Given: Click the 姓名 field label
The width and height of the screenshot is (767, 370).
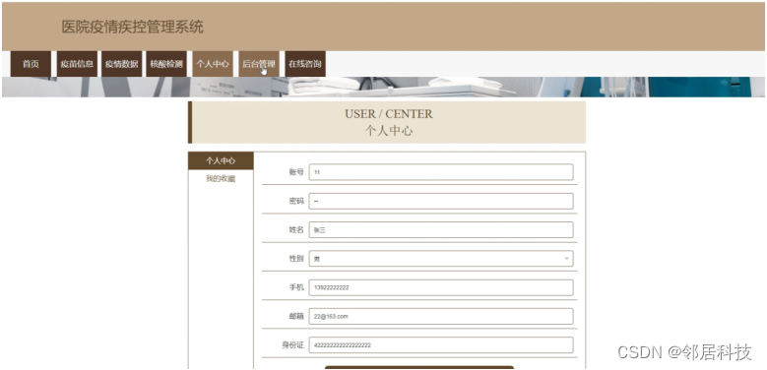Looking at the screenshot, I should 296,229.
